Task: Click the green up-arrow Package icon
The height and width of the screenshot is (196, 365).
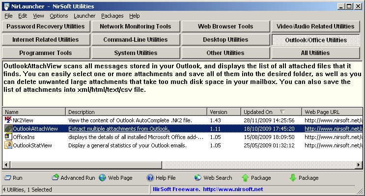Action: pyautogui.click(x=245, y=178)
